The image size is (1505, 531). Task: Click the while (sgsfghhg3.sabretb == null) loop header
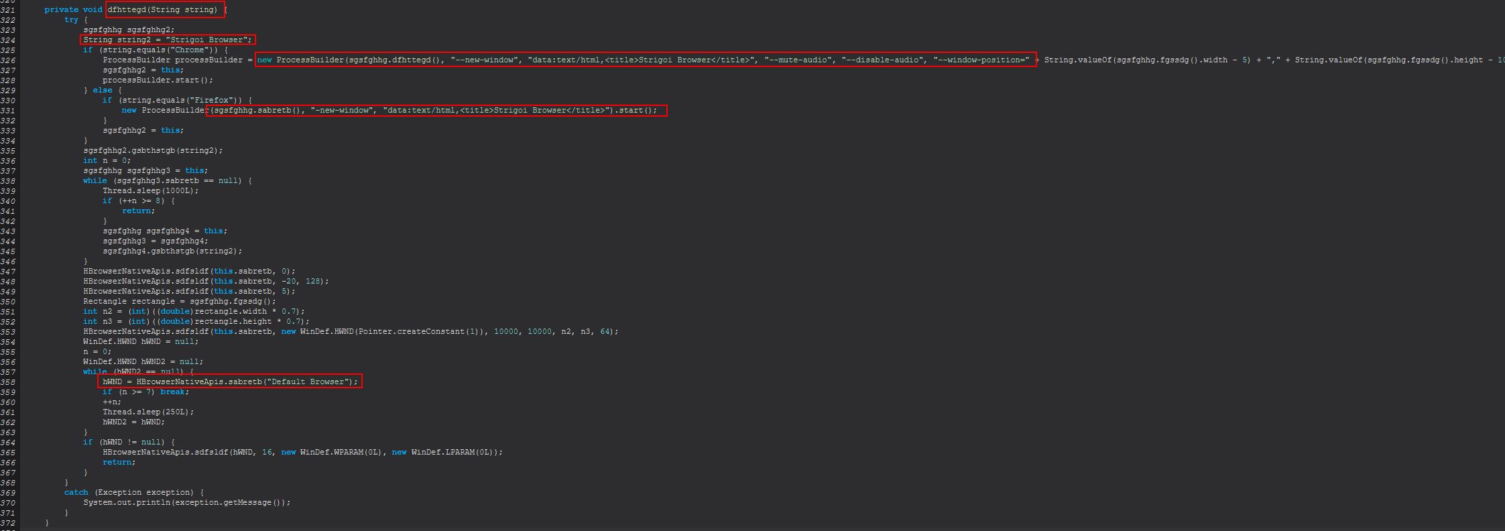coord(168,180)
